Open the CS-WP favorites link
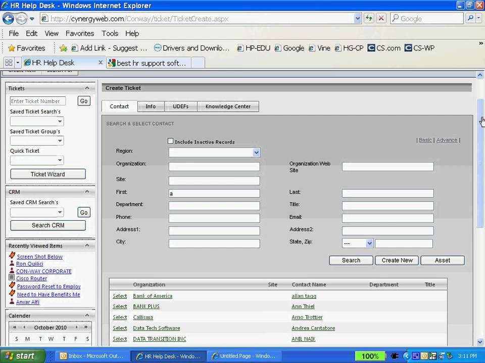This screenshot has height=363, width=485. click(420, 48)
